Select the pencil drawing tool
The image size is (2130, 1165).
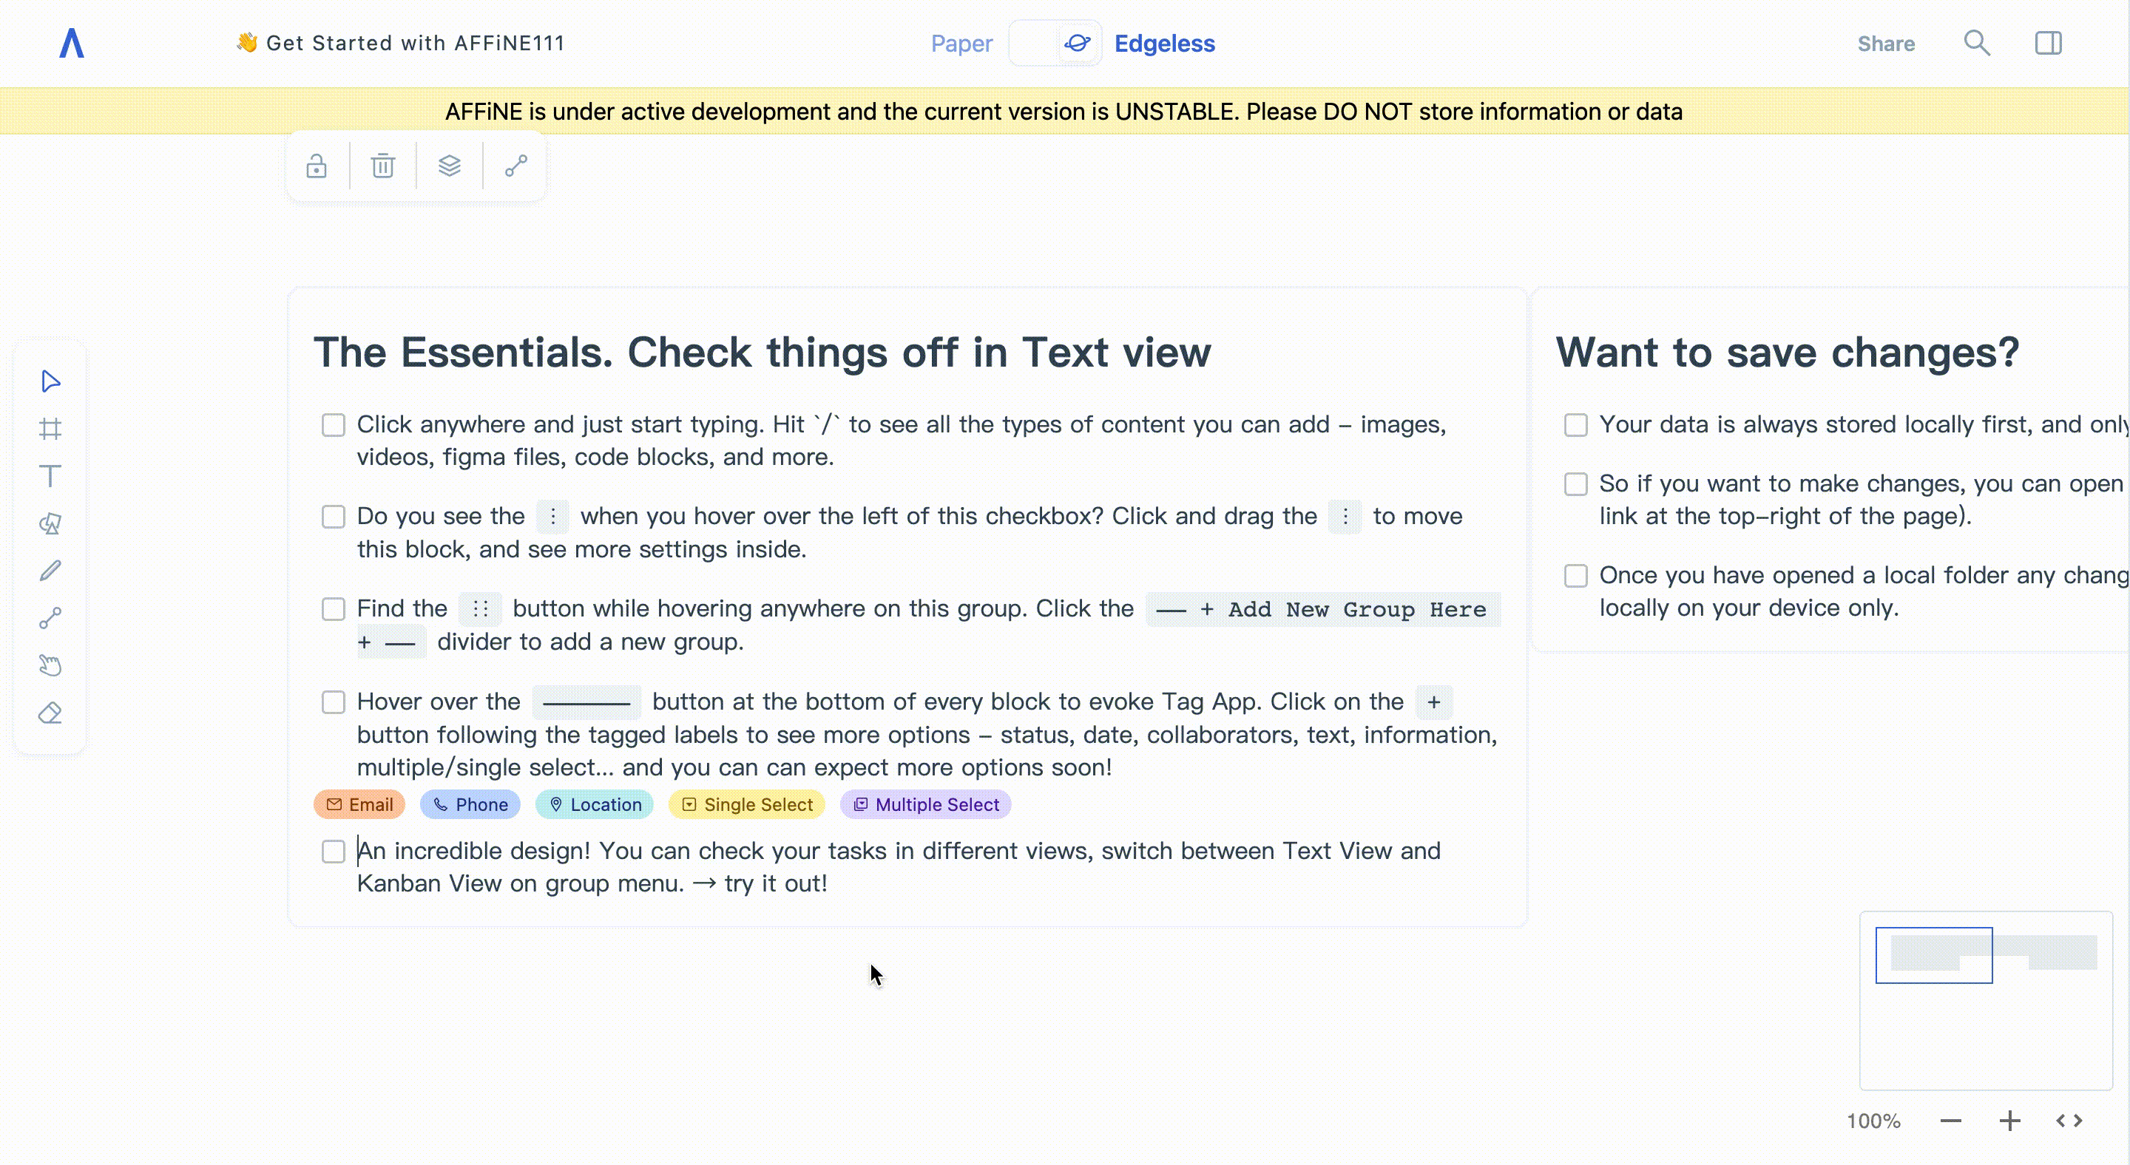(50, 571)
